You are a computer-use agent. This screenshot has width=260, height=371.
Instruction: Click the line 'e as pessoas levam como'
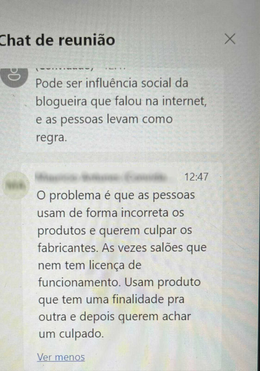pyautogui.click(x=104, y=119)
